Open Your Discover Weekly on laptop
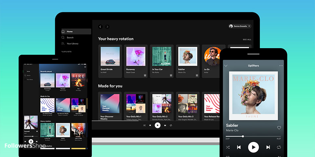This screenshot has width=315, height=157. point(110,106)
